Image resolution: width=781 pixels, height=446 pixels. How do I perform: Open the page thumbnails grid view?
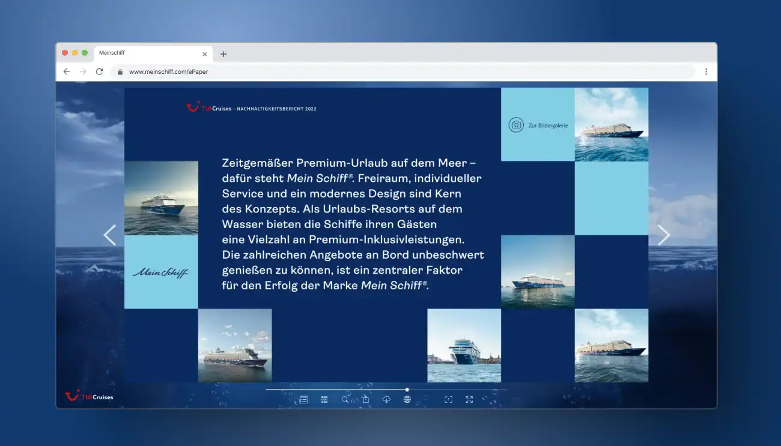(x=324, y=399)
